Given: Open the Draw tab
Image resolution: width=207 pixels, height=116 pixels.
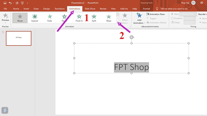Looking at the screenshot, I should (36, 9).
